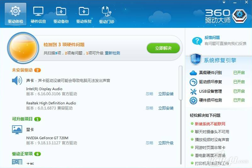The height and width of the screenshot is (168, 252).
Task: Ignore the NVIDIA GeForce upgrade
Action: (149, 143)
